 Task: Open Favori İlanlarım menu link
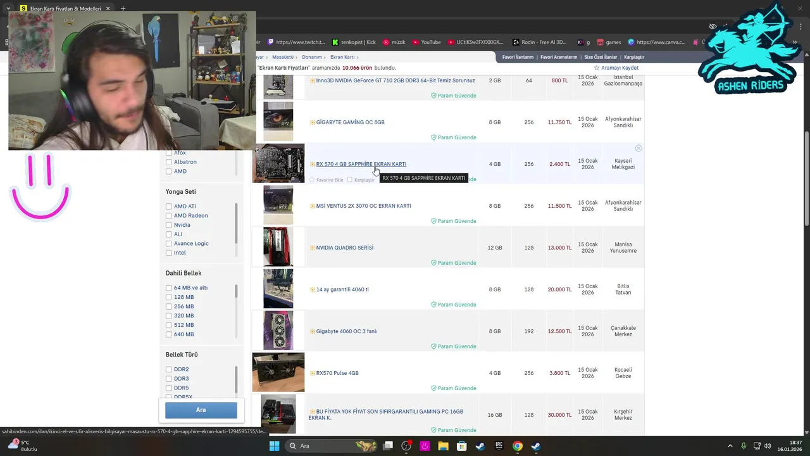pos(518,57)
